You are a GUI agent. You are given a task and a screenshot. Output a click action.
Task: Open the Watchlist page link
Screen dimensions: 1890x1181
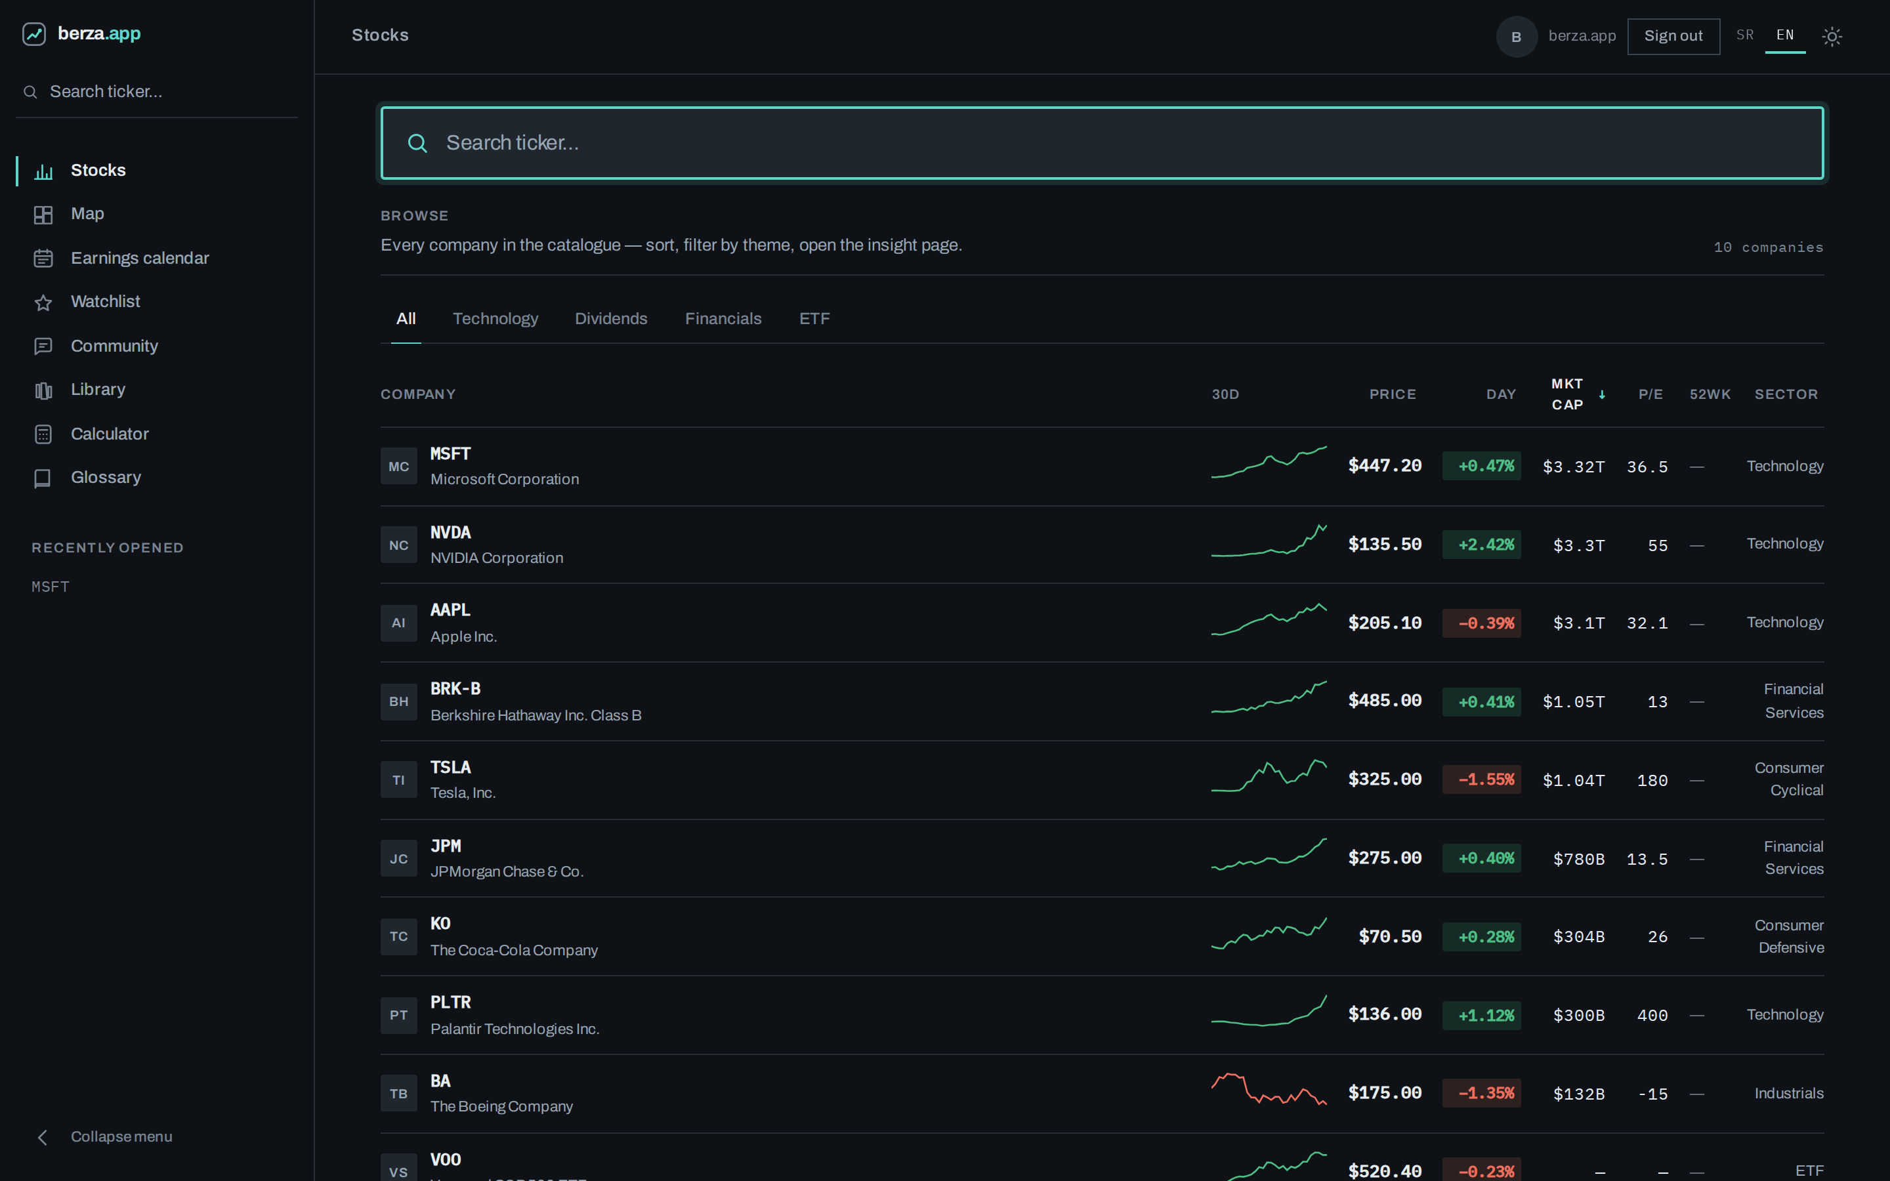coord(106,302)
